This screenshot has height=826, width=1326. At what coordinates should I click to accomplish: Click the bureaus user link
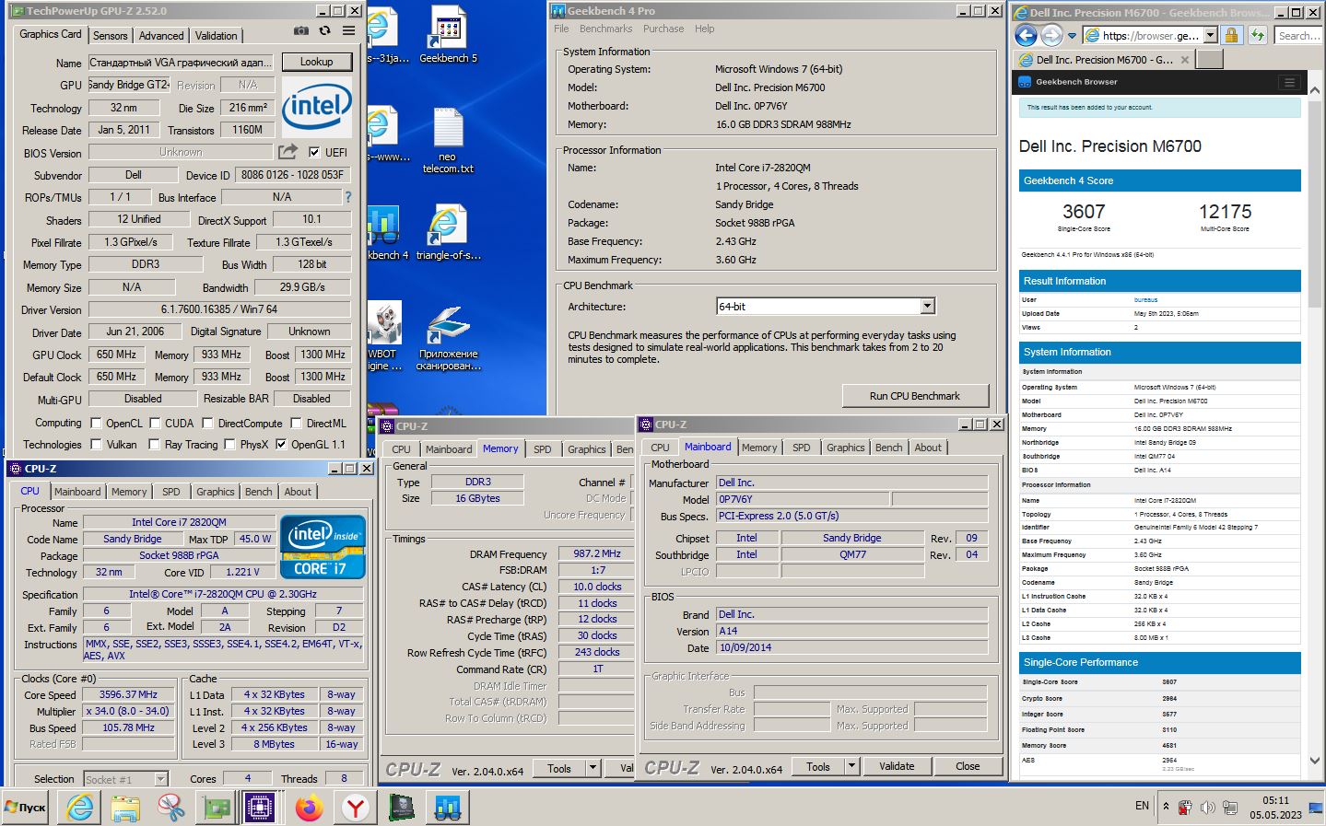click(1145, 299)
